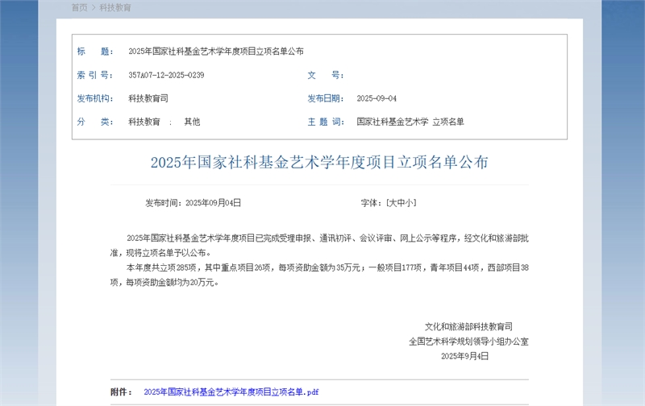Click the keyword 立项名单 in 主题词
The width and height of the screenshot is (645, 406).
pyautogui.click(x=448, y=122)
